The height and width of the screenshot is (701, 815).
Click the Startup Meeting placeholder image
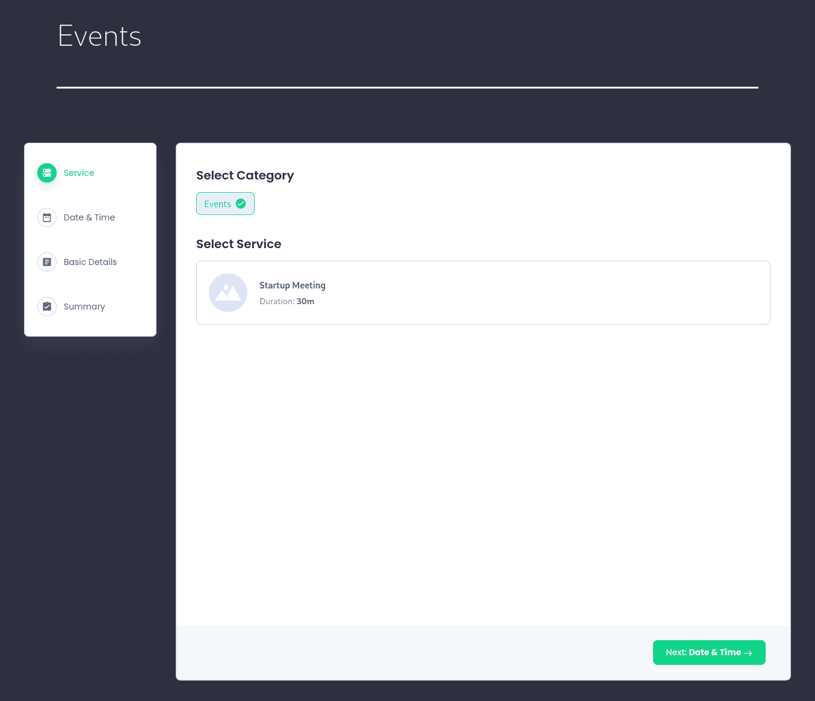(x=228, y=293)
